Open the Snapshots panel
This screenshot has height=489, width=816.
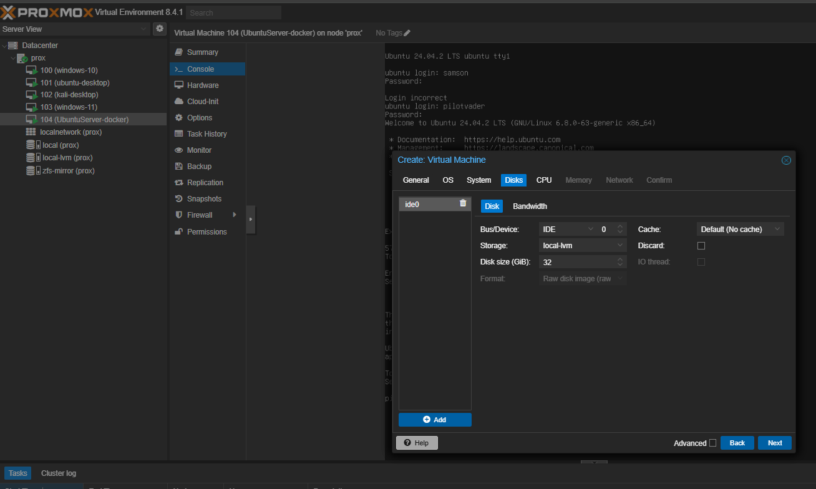tap(204, 199)
